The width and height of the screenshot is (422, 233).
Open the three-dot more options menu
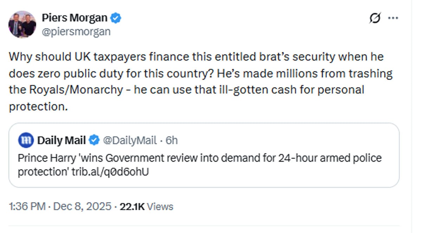point(393,18)
